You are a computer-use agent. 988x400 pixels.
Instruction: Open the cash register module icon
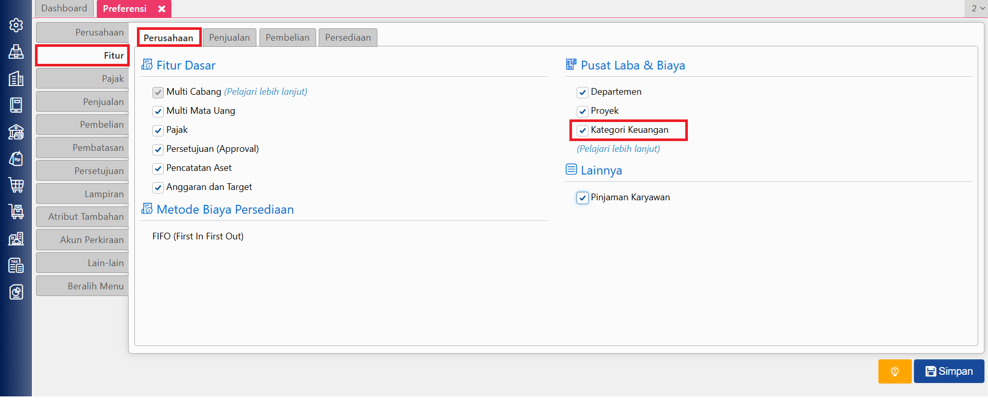16,51
